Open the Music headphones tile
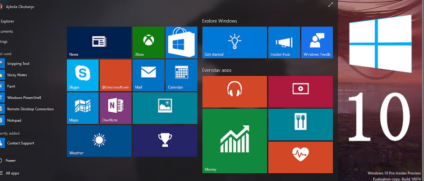The image size is (424, 181). [235, 92]
